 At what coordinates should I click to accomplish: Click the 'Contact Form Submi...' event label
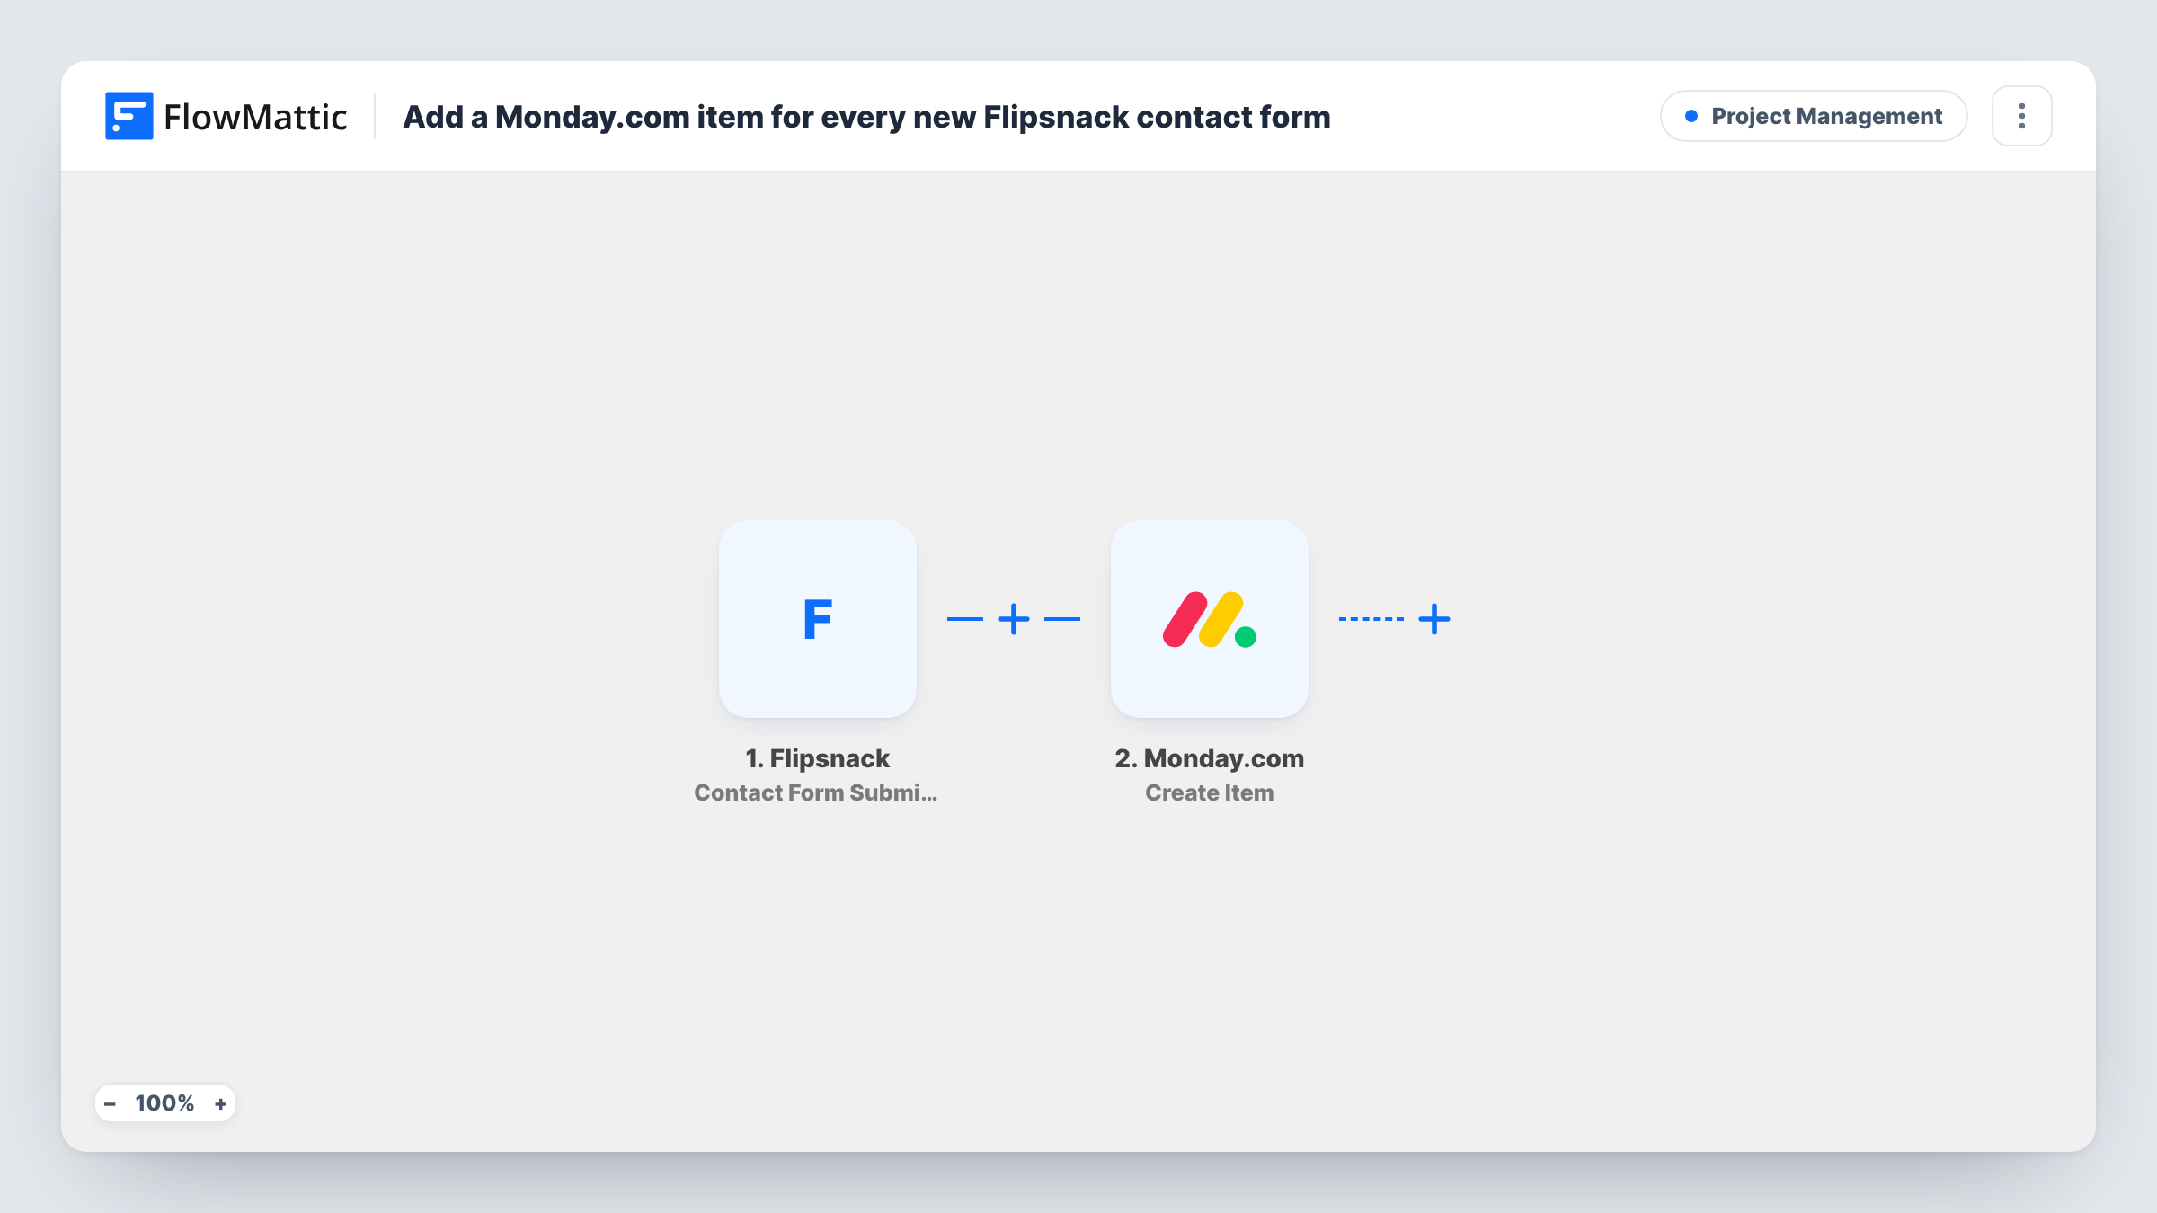(815, 792)
